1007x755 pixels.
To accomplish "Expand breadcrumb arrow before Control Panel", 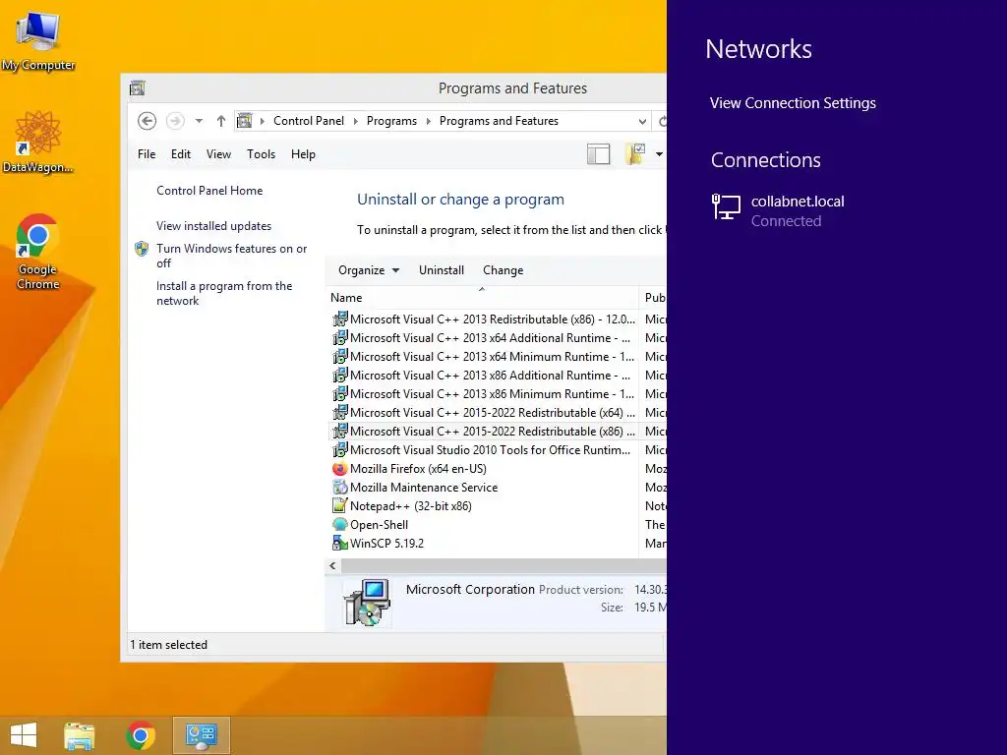I will (x=262, y=121).
